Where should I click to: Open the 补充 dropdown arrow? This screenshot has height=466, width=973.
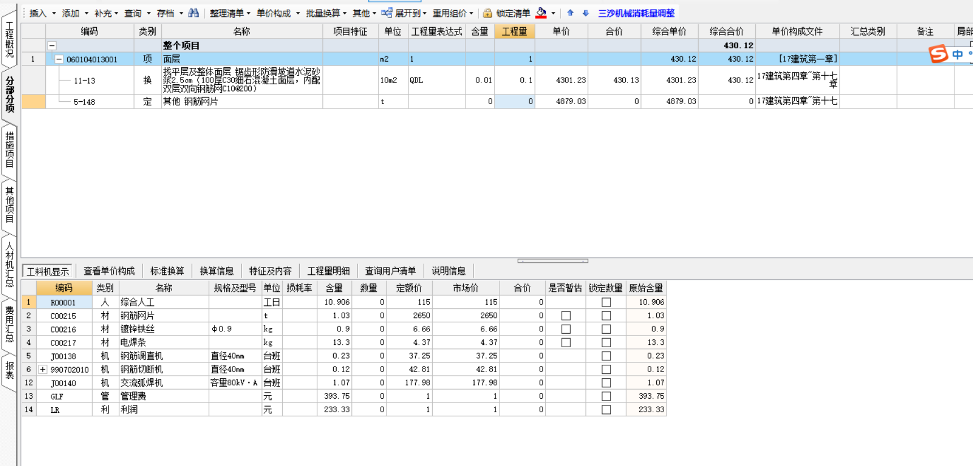click(117, 13)
